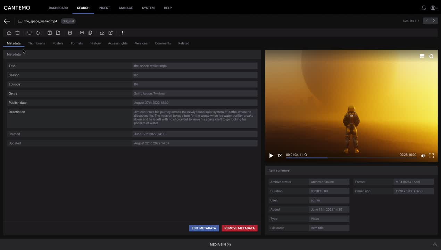441x250 pixels.
Task: Open the three-dot more actions menu
Action: [x=122, y=33]
